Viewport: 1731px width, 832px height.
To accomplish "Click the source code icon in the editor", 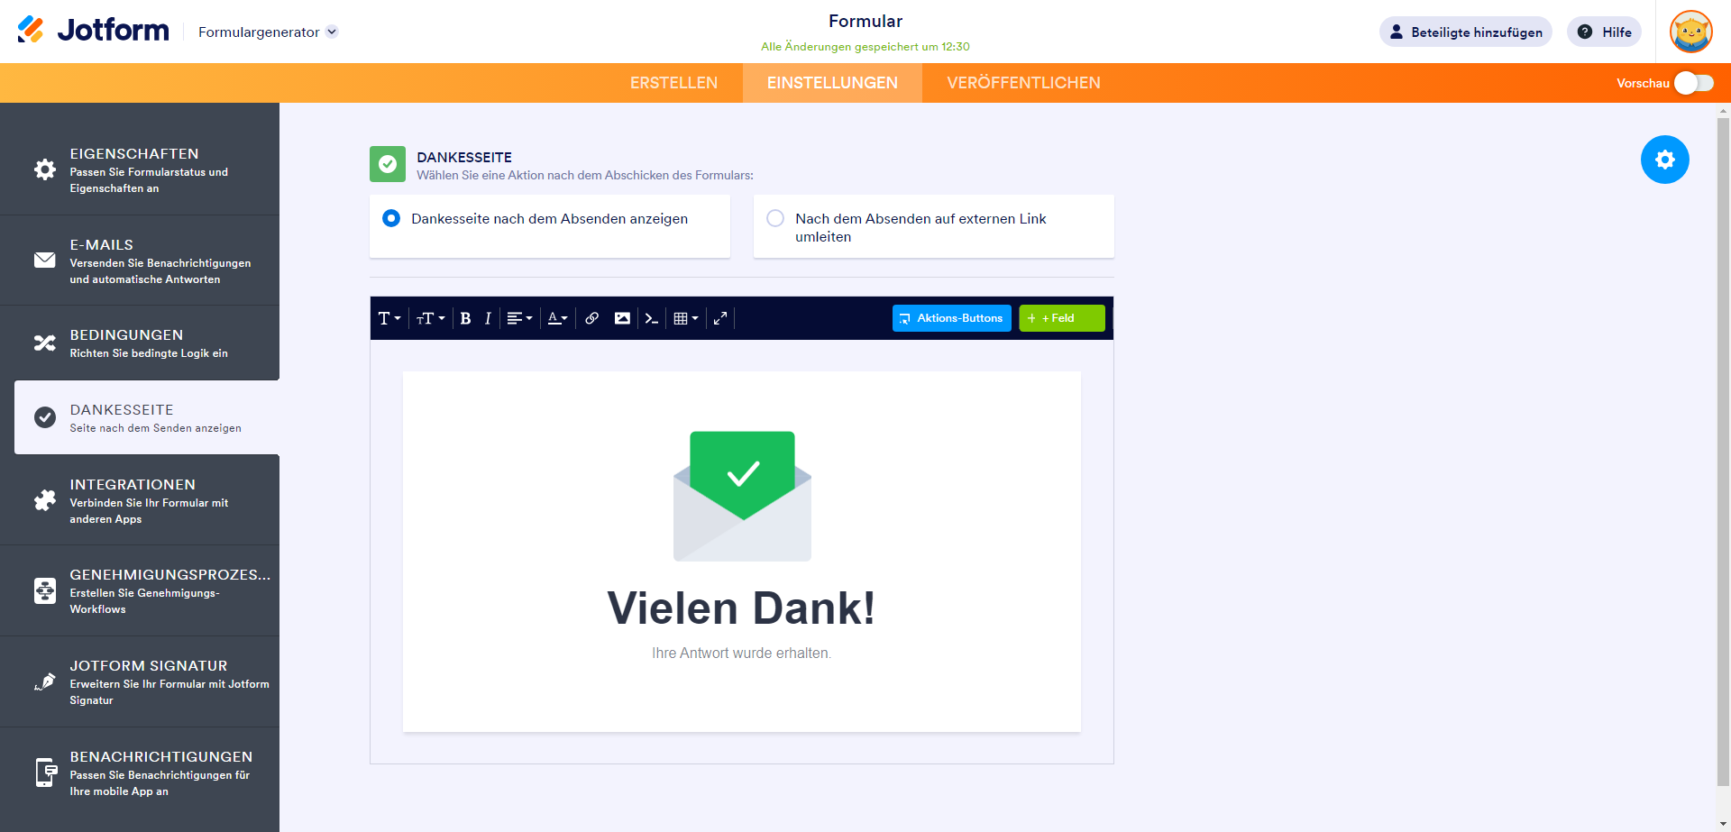I will [x=652, y=318].
